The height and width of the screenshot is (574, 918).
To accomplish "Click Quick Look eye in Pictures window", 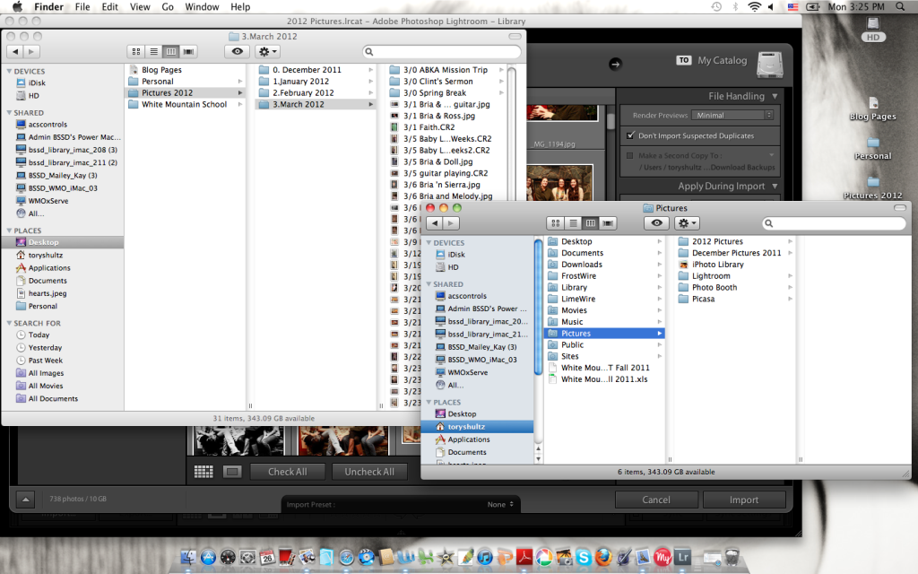I will click(x=656, y=223).
